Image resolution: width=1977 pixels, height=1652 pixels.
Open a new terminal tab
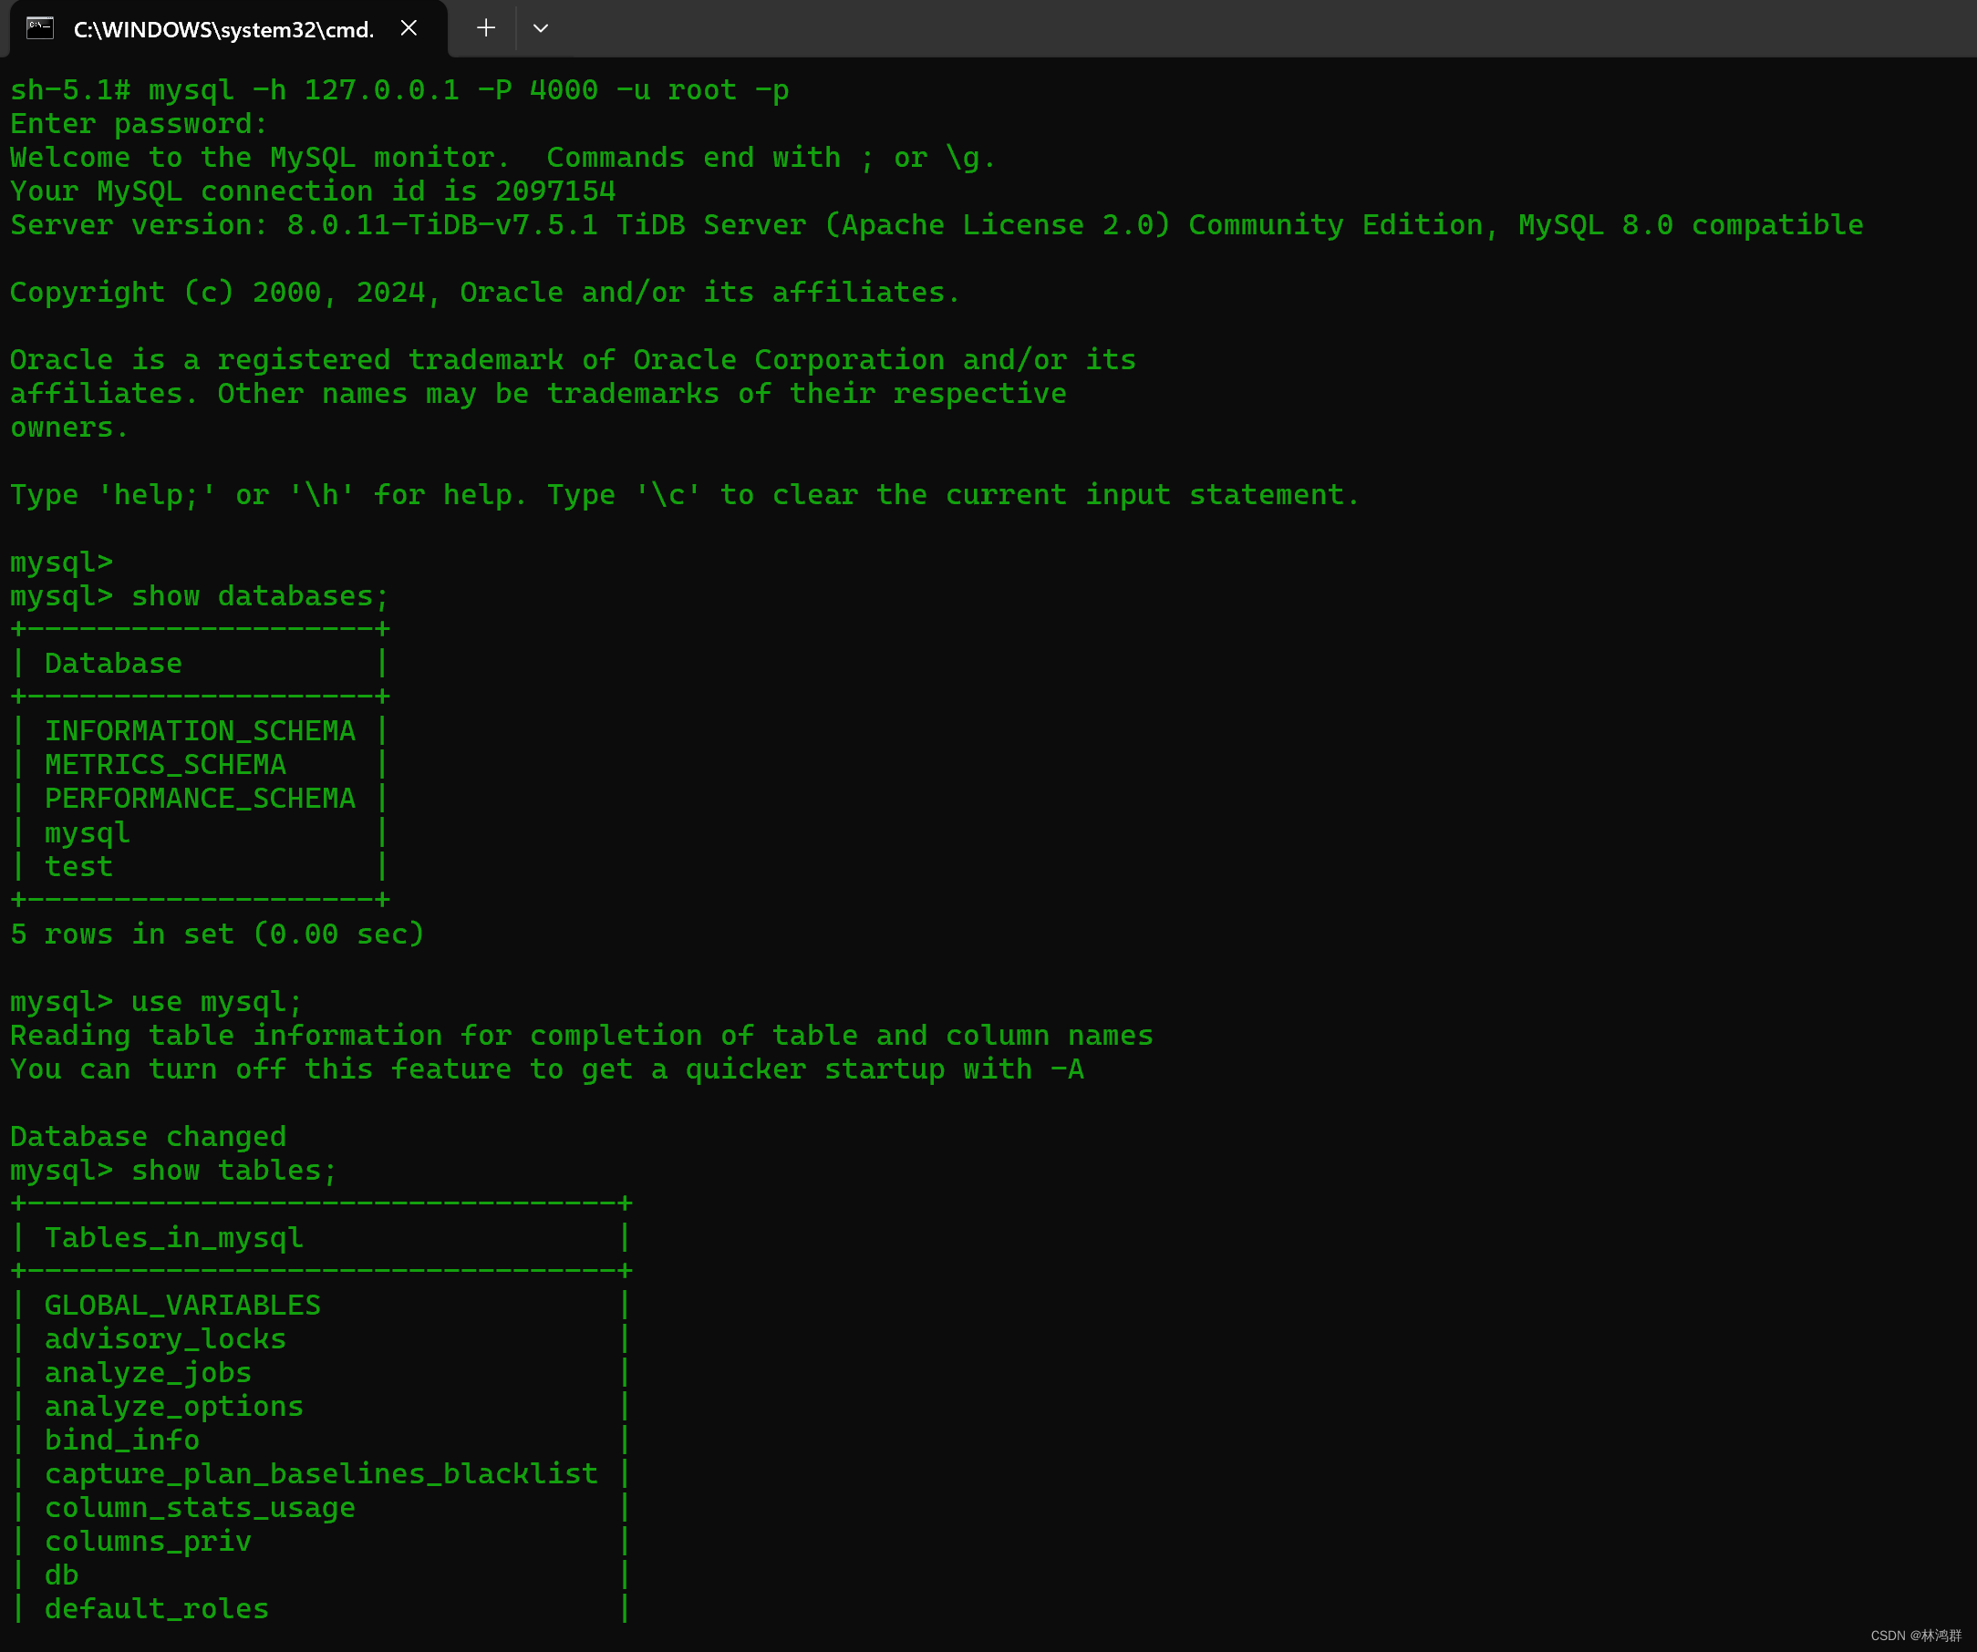point(485,28)
